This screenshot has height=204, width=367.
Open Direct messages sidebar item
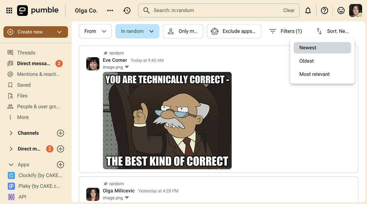click(x=34, y=64)
